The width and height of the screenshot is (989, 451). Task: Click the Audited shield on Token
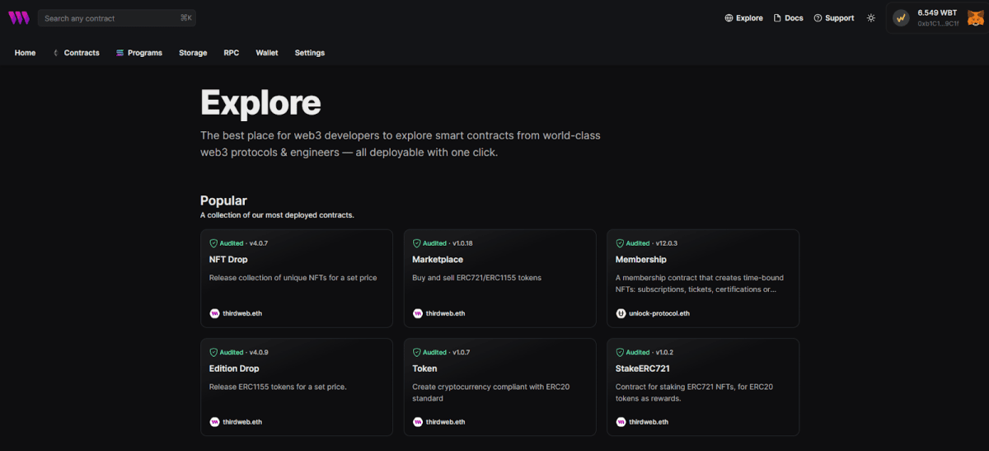tap(416, 352)
